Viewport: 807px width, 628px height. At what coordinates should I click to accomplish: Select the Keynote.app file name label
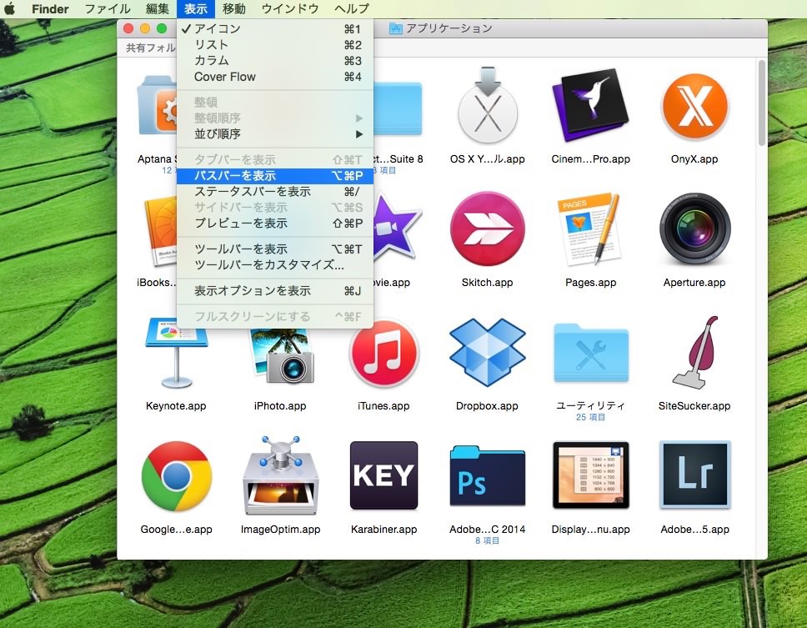pos(176,405)
